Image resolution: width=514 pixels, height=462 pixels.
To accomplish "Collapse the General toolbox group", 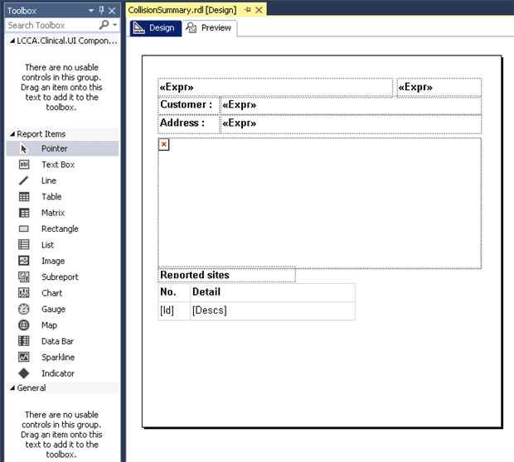I will click(12, 388).
